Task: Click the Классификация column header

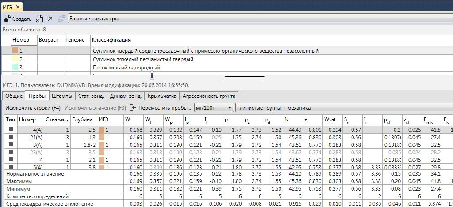Action: click(111, 40)
